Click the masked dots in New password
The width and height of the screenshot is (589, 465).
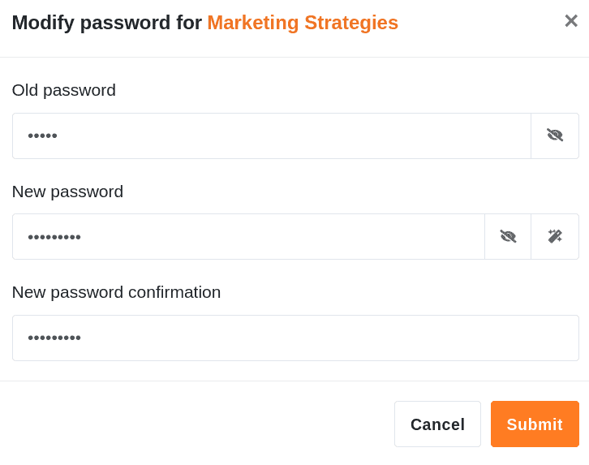[54, 237]
